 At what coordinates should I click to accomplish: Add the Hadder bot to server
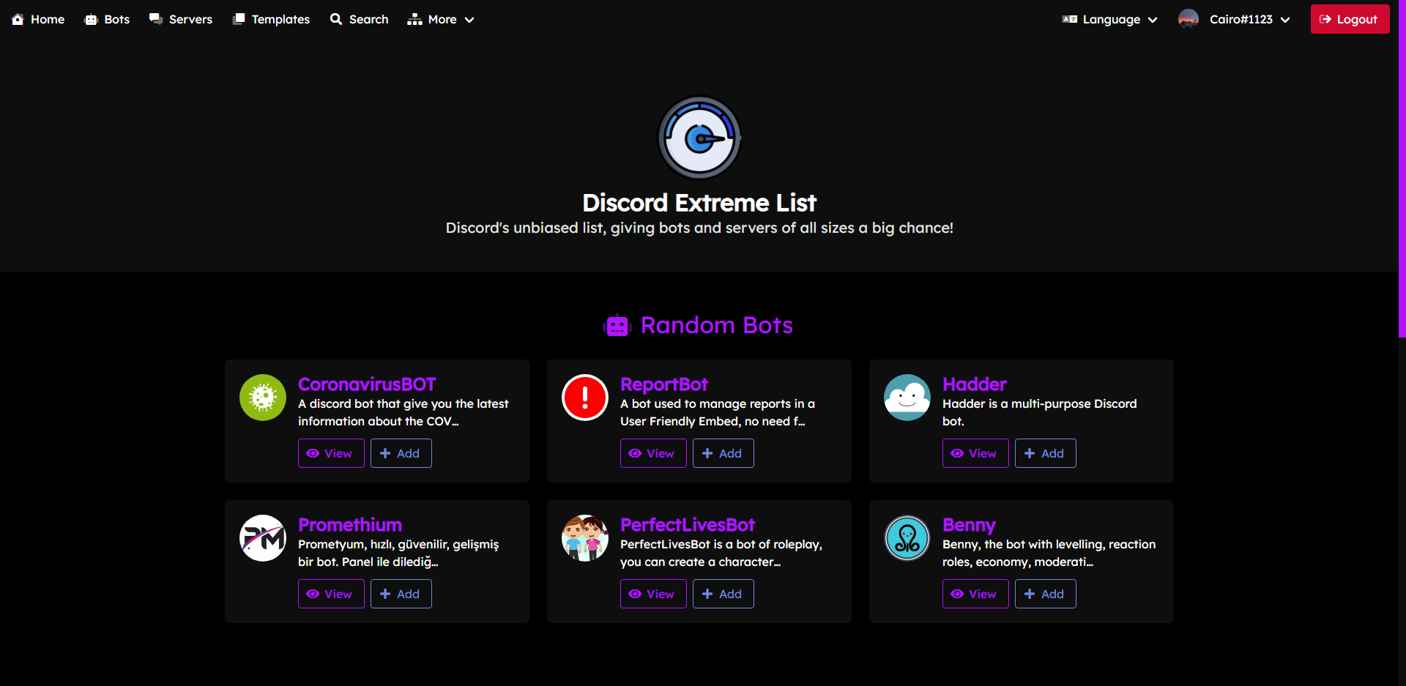[1045, 453]
